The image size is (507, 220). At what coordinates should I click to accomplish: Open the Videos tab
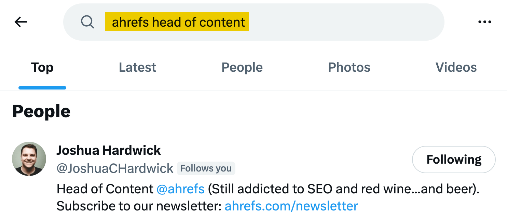pos(456,67)
